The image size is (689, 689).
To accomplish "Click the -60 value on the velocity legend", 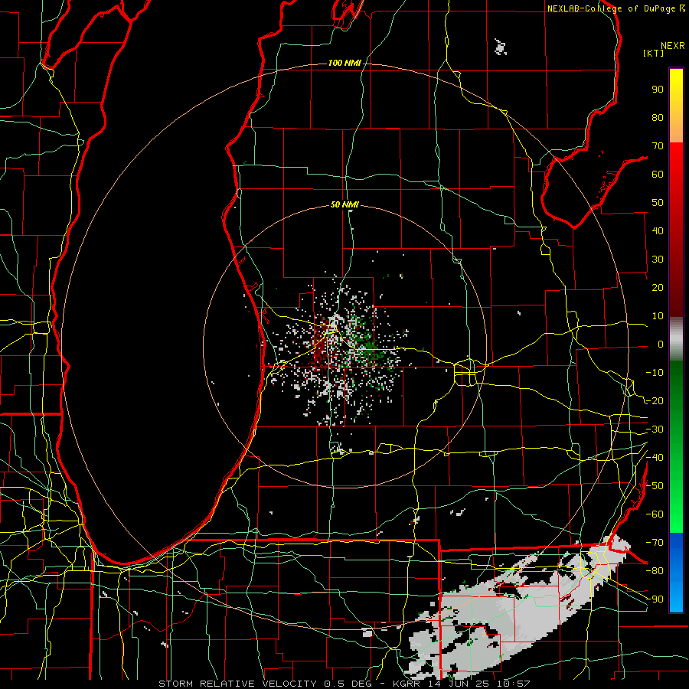I will (655, 514).
